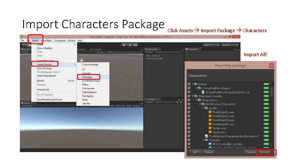The height and width of the screenshot is (162, 289).
Task: Click the Prefabs folder icon
Action: pos(207,140)
